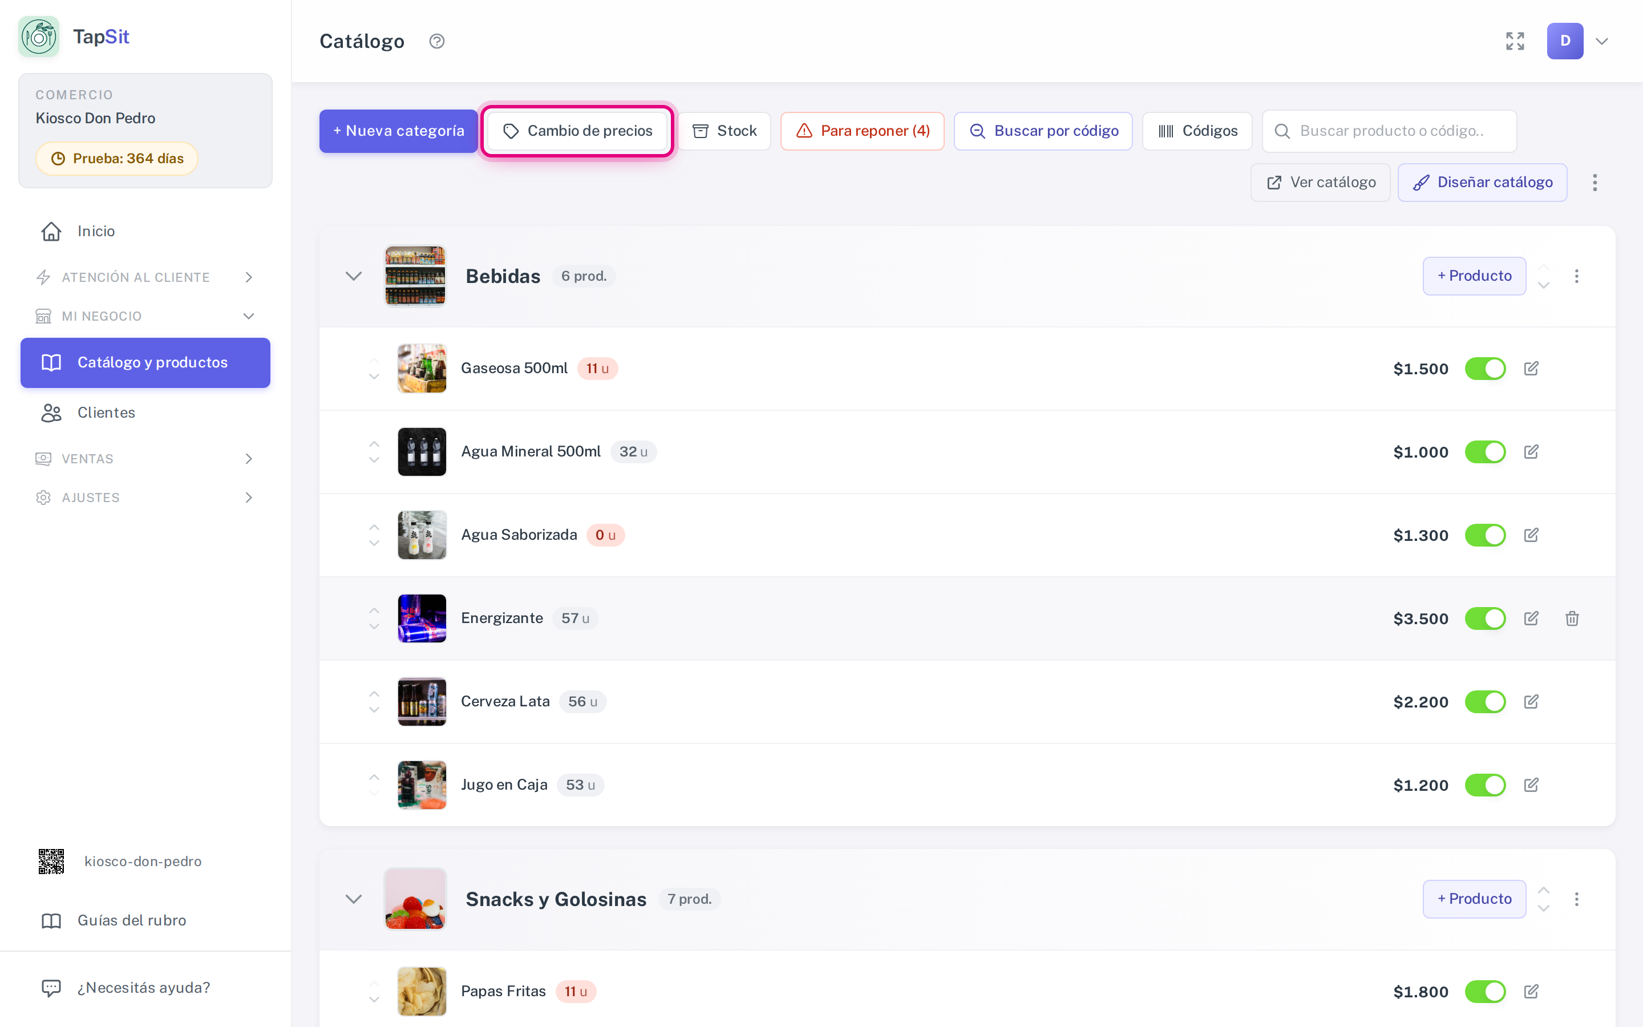Move Papas Fritas down in order
This screenshot has width=1643, height=1027.
[x=374, y=1000]
